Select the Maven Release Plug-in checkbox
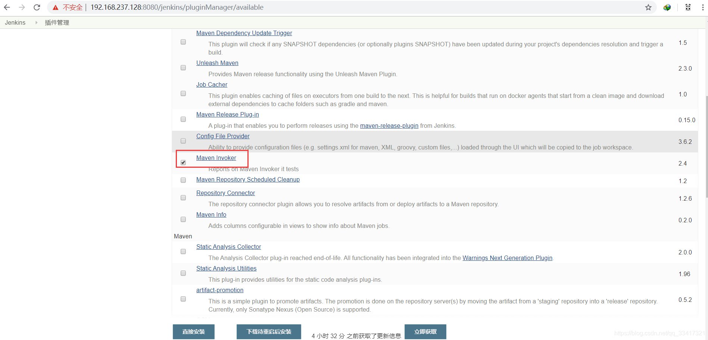The width and height of the screenshot is (708, 340). click(x=183, y=119)
